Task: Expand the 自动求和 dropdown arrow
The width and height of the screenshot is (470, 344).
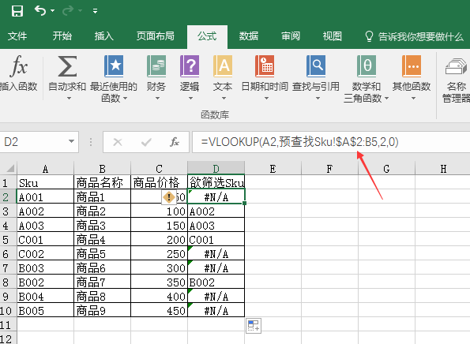Action: pyautogui.click(x=69, y=98)
